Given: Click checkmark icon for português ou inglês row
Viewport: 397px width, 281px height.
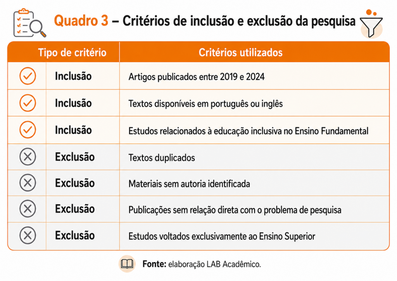Looking at the screenshot, I should click(28, 103).
